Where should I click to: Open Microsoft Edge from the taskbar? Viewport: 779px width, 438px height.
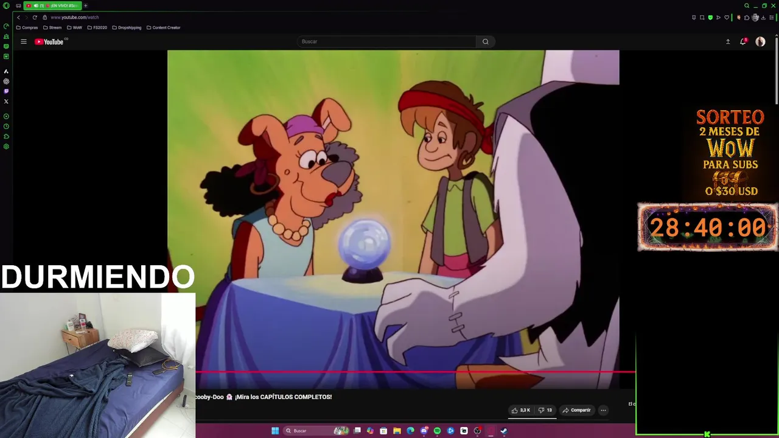[x=410, y=431]
